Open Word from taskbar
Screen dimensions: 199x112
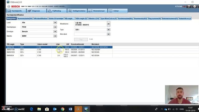(71, 109)
